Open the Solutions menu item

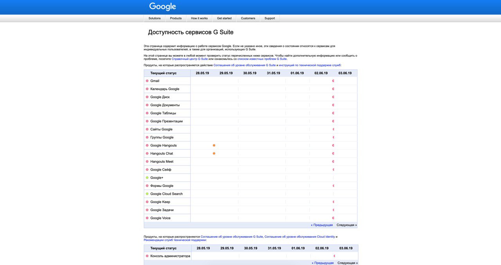[155, 18]
